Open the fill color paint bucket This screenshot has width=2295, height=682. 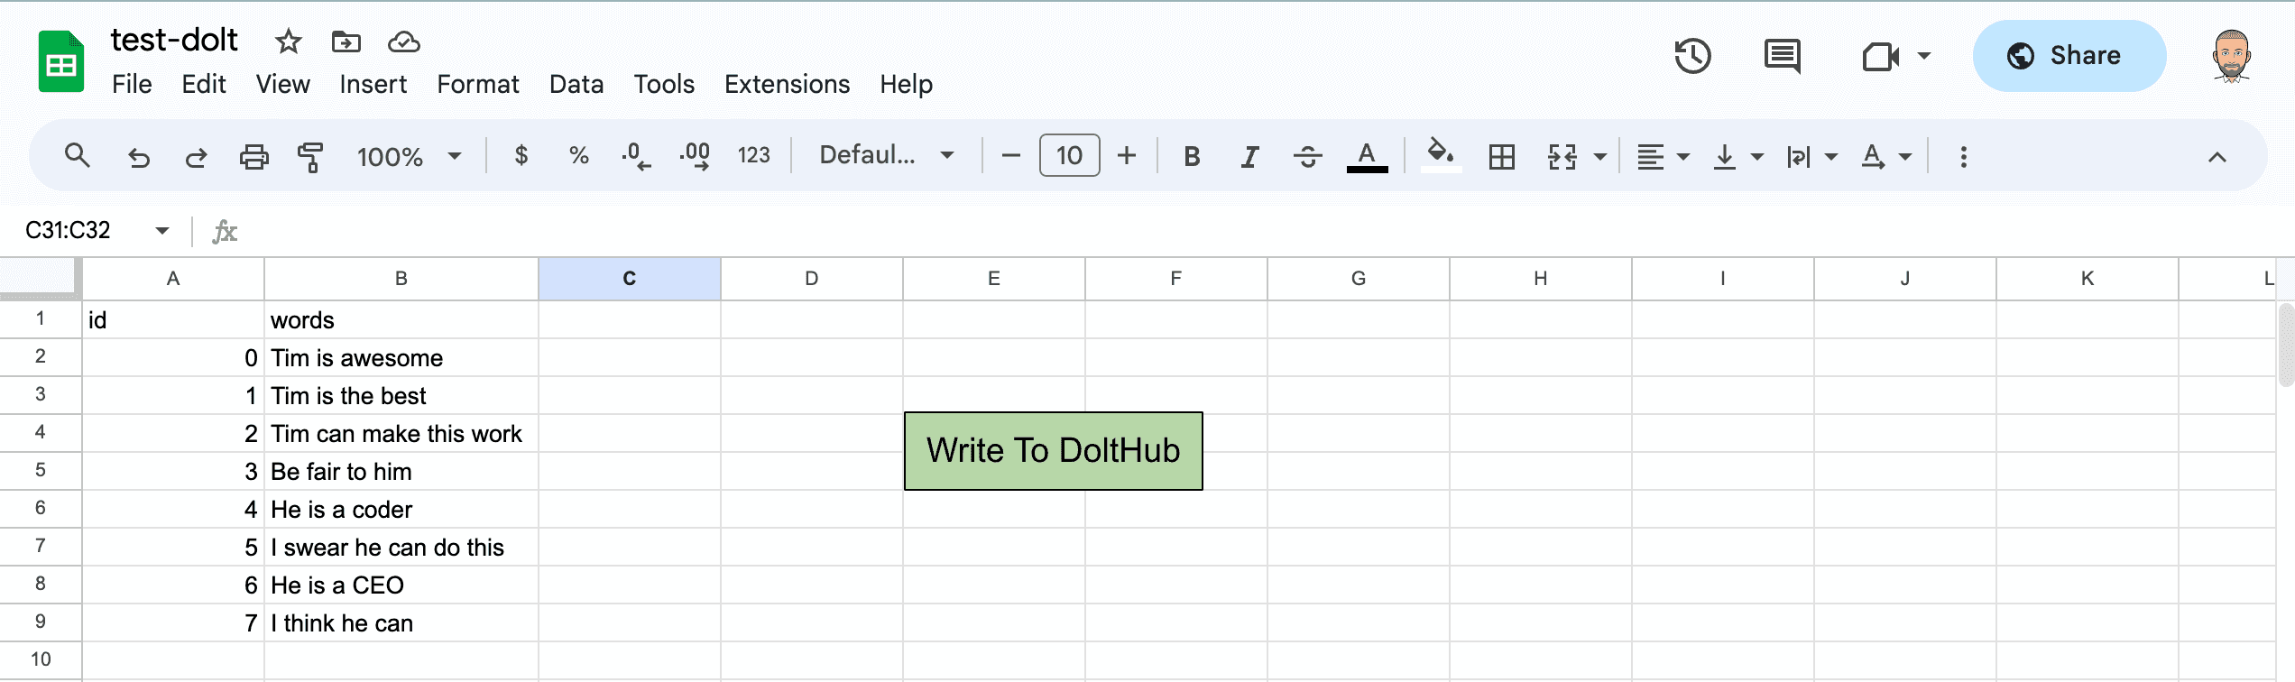(1441, 155)
